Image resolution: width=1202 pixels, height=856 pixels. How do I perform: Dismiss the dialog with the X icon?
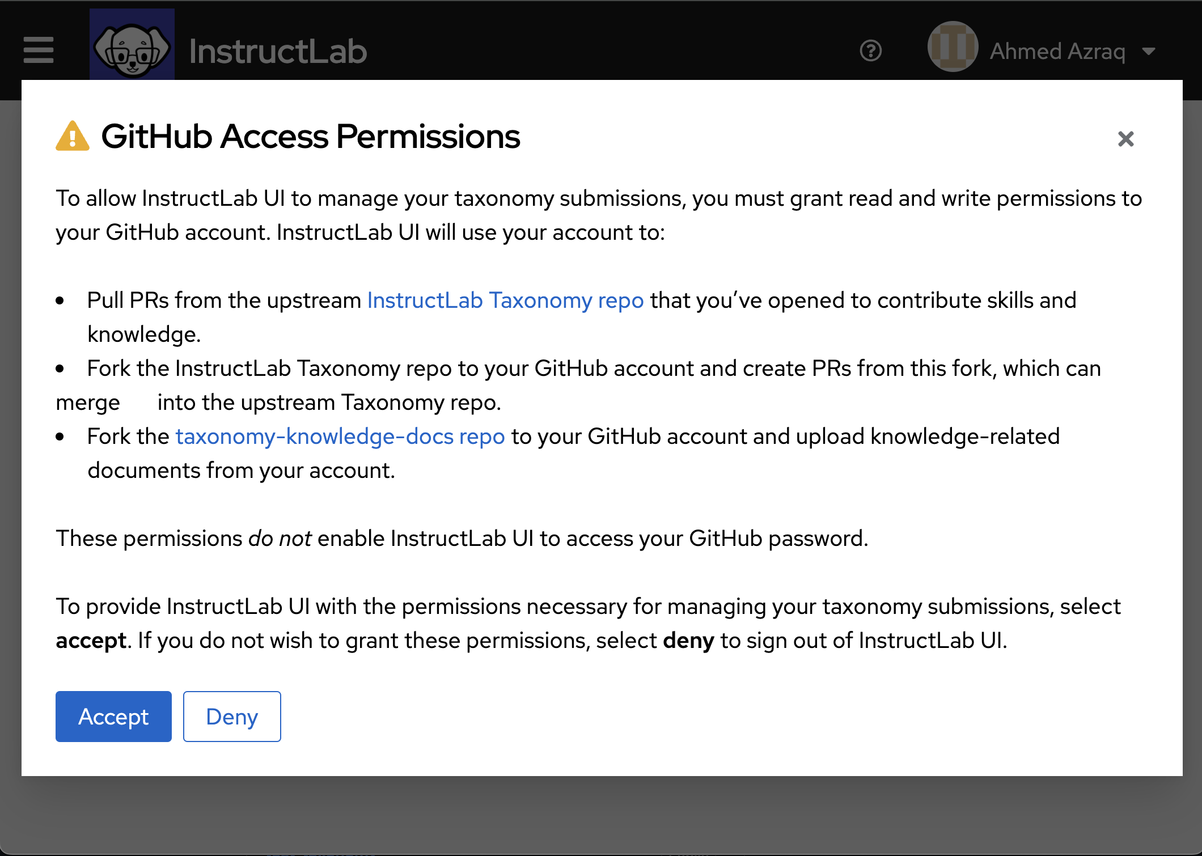(1125, 139)
